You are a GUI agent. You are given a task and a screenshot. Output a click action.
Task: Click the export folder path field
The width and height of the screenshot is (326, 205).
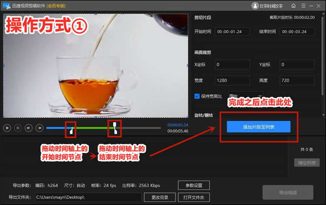[88, 197]
